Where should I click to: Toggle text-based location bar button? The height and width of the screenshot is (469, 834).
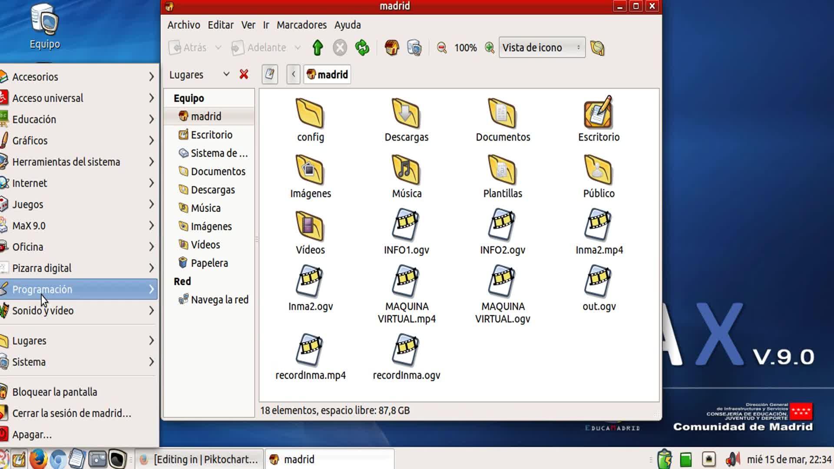tap(270, 75)
